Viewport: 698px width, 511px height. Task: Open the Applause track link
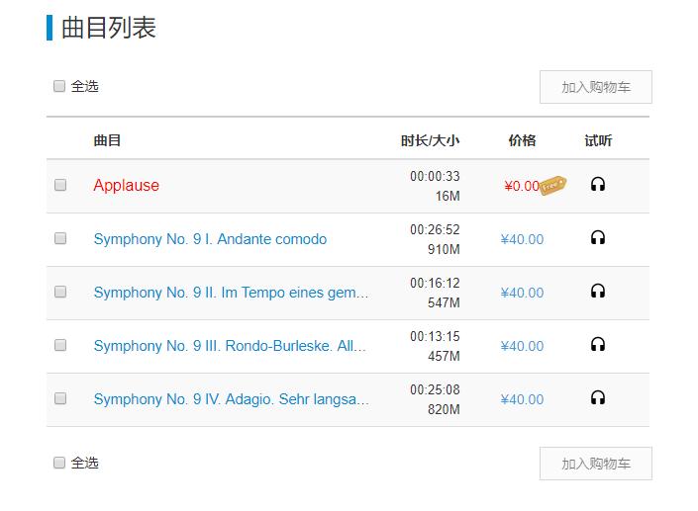coord(126,185)
